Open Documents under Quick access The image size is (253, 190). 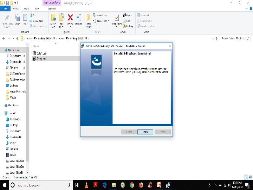(x=15, y=56)
